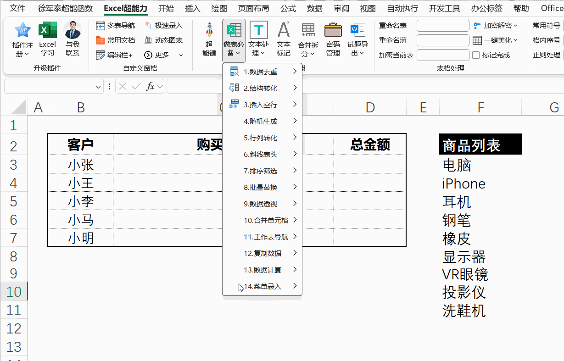Click the 正则处理 button
The height and width of the screenshot is (361, 564).
547,55
